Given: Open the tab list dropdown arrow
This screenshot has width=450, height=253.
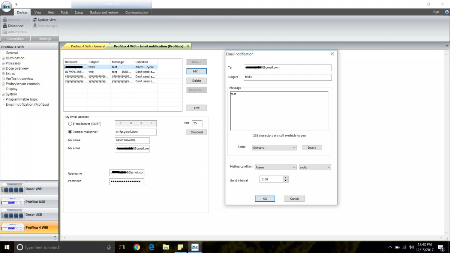Looking at the screenshot, I should pyautogui.click(x=447, y=46).
